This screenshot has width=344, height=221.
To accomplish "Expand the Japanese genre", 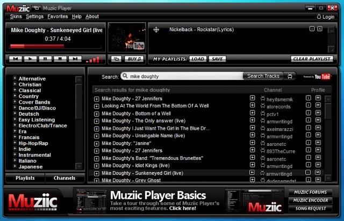I will click(x=15, y=166).
